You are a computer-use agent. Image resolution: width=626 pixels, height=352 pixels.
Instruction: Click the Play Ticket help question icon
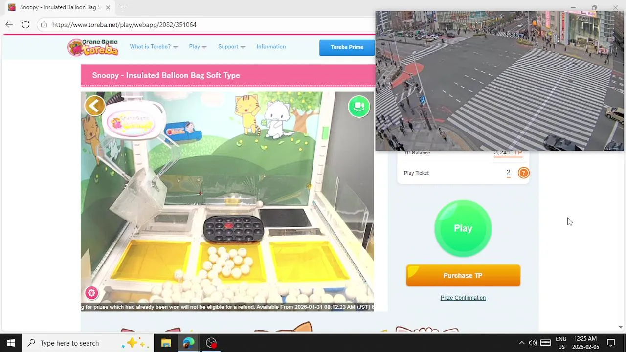click(523, 173)
